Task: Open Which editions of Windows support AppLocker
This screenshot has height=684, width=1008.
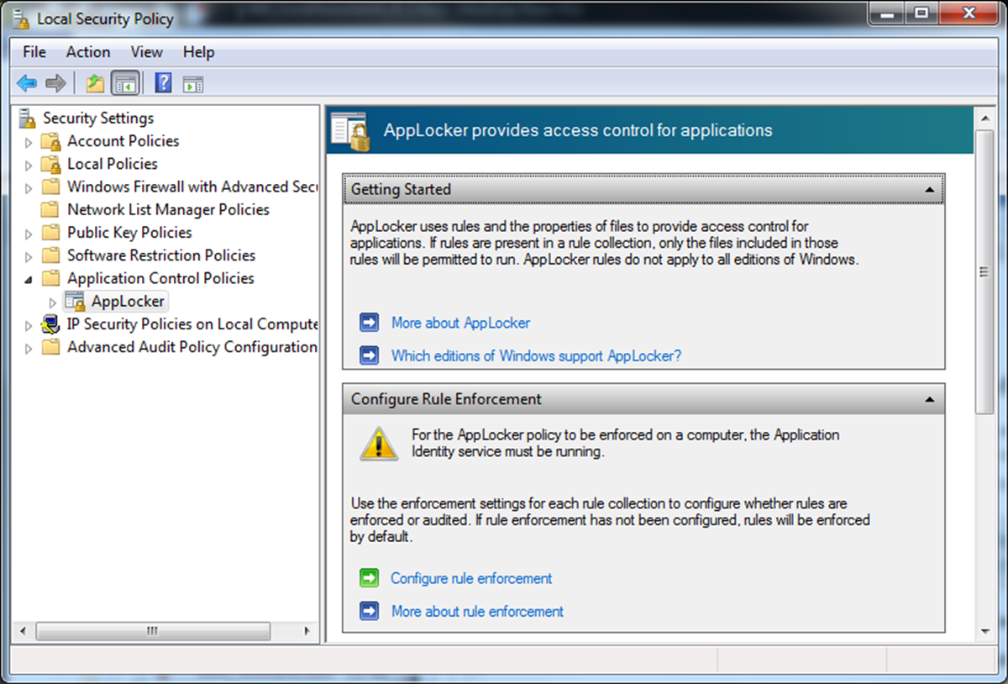Action: click(536, 355)
